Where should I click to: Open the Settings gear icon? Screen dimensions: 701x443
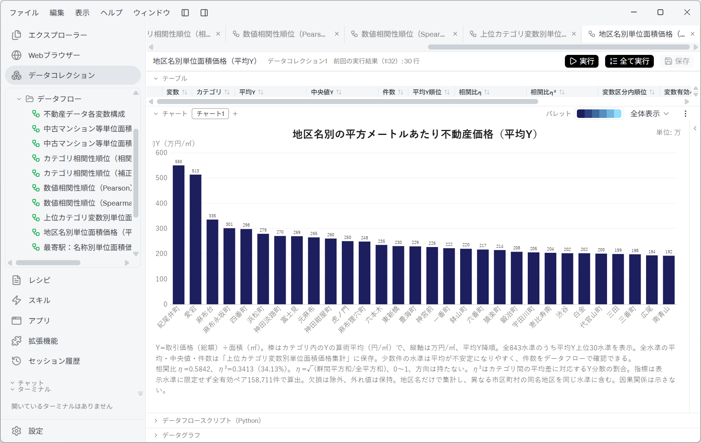pyautogui.click(x=17, y=431)
